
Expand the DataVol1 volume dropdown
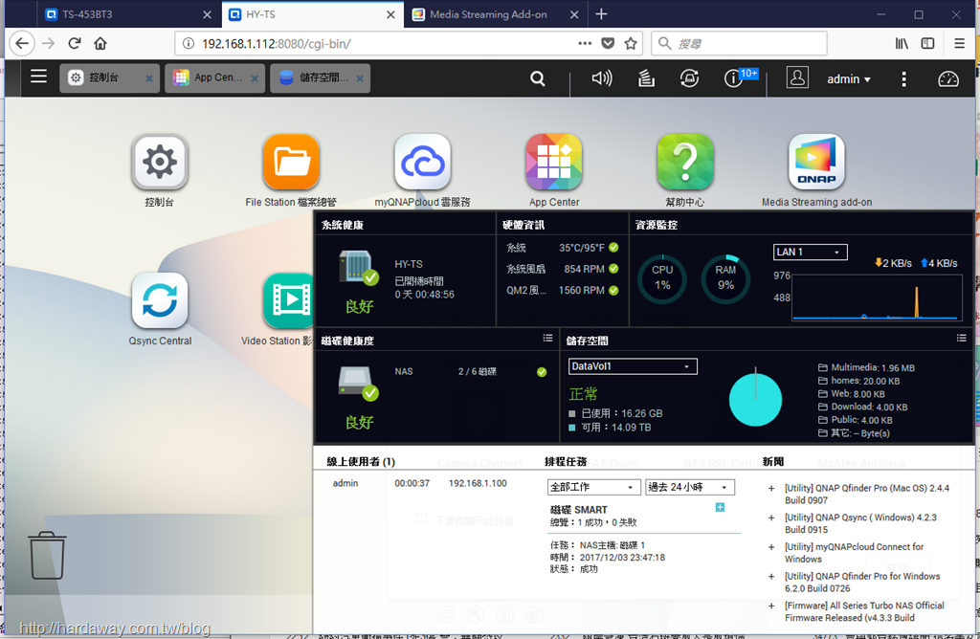click(633, 366)
